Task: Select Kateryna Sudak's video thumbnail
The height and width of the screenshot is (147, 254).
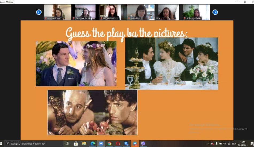Action: tap(85, 12)
